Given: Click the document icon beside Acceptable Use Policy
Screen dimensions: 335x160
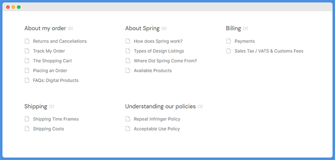Looking at the screenshot, I should pyautogui.click(x=128, y=129).
